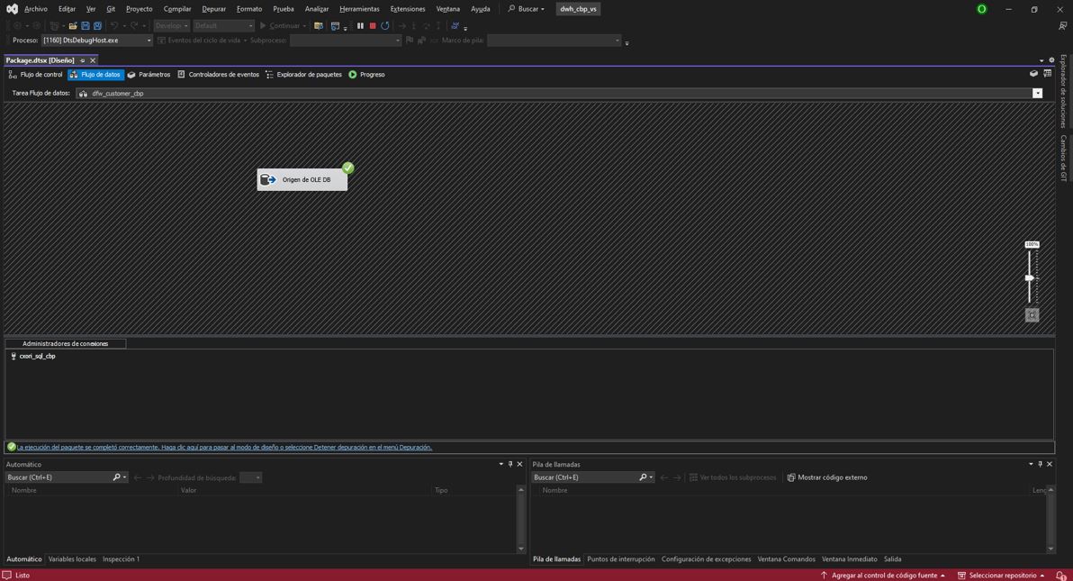
Task: Click the green account status circle
Action: (x=981, y=9)
